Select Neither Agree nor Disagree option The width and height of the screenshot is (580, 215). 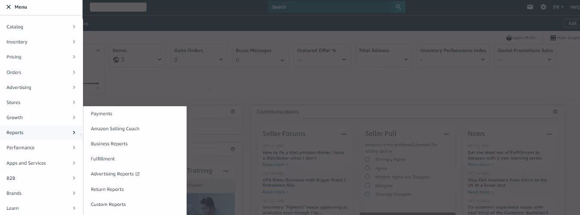coord(368,177)
